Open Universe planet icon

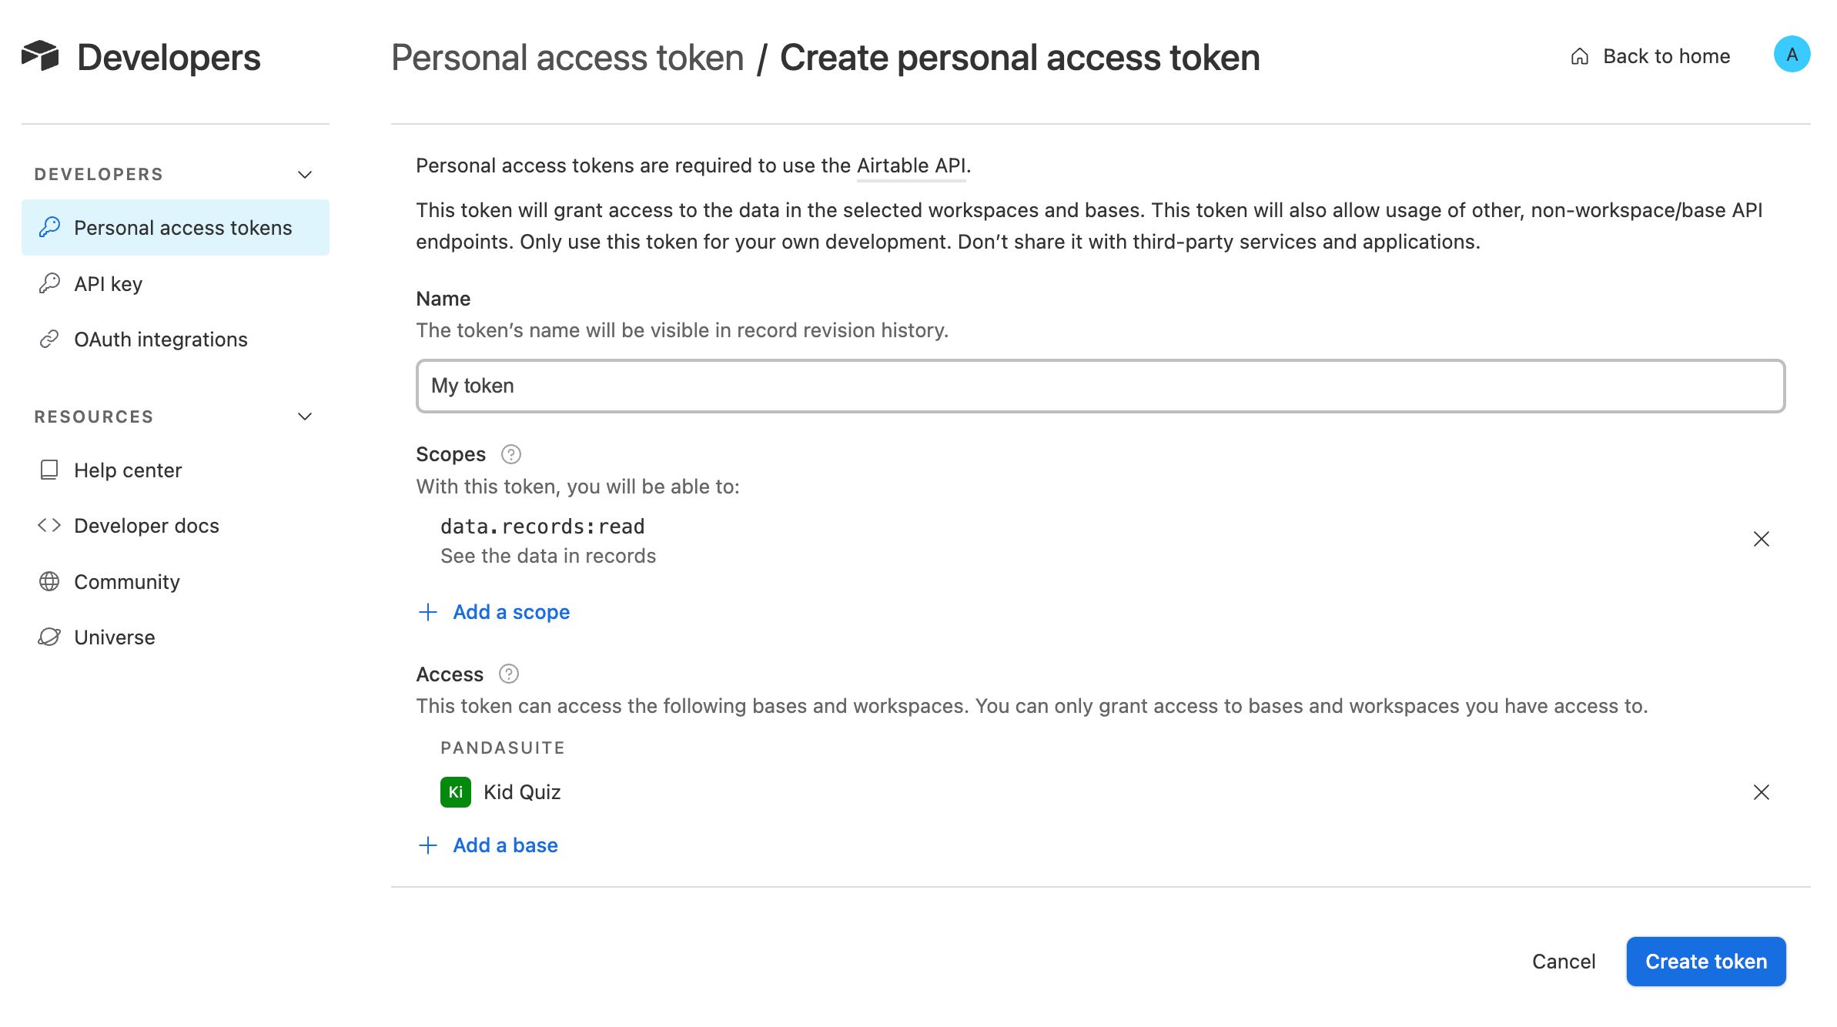[50, 637]
